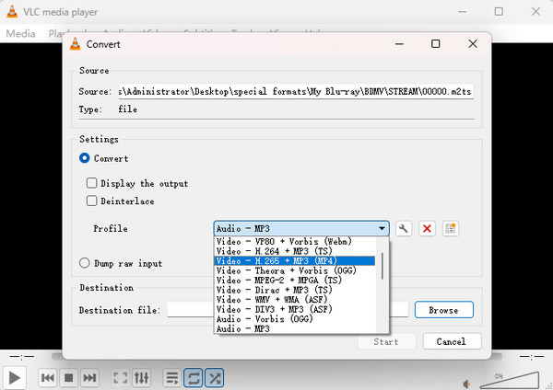Click the VLC cone icon in main window title
This screenshot has width=553, height=390.
12,12
